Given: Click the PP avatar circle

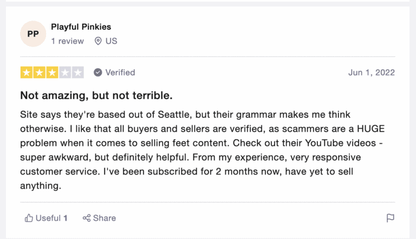Looking at the screenshot, I should click(33, 34).
